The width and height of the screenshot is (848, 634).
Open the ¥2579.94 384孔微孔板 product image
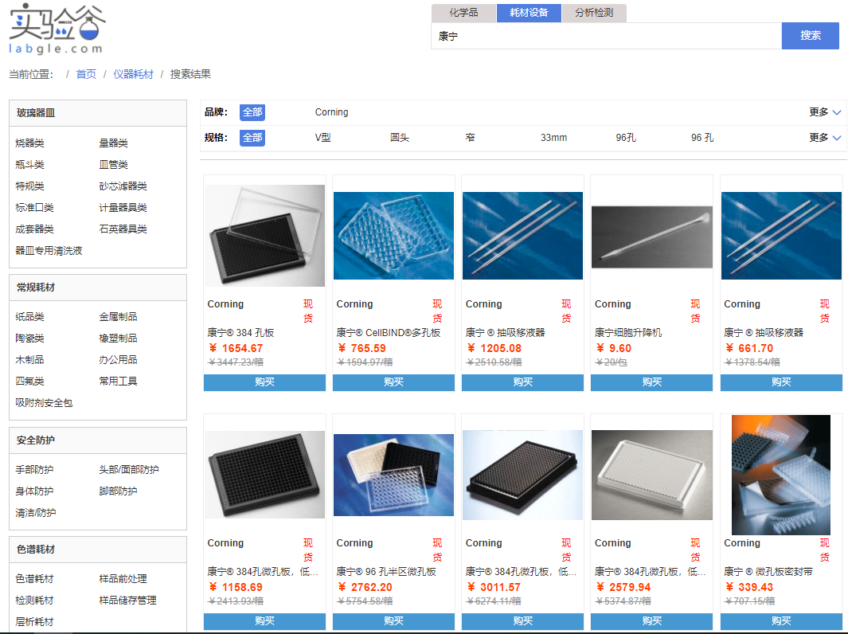pos(651,475)
